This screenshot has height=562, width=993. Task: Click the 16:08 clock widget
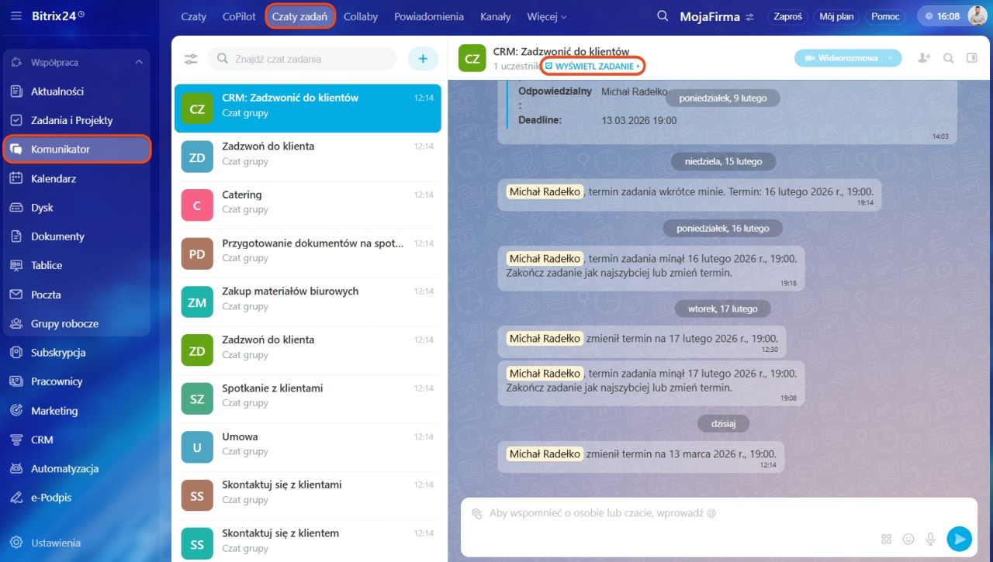(941, 16)
